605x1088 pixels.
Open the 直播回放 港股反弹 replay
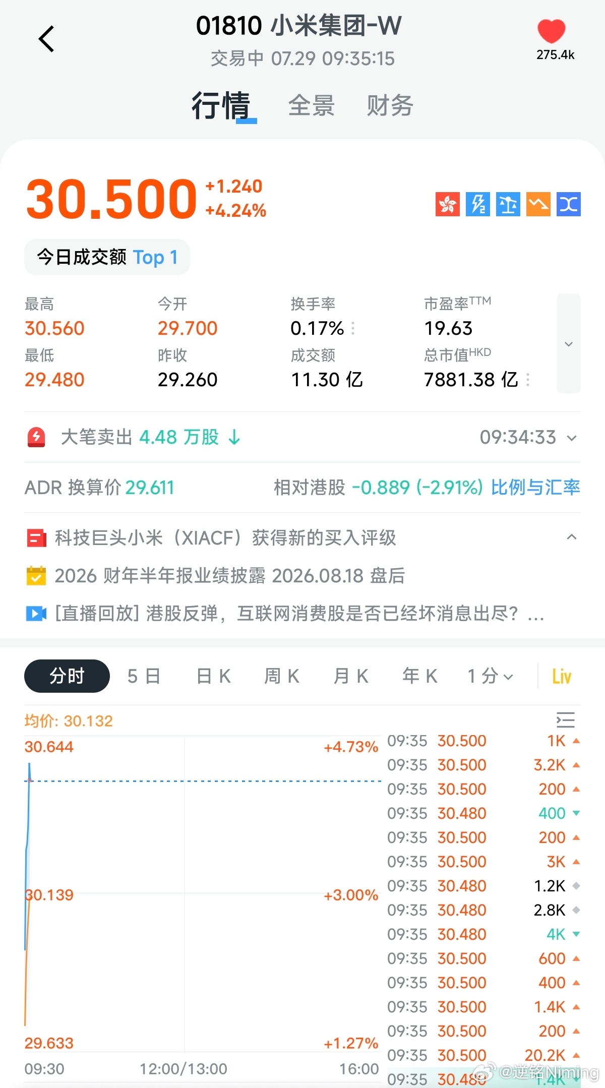[x=299, y=614]
